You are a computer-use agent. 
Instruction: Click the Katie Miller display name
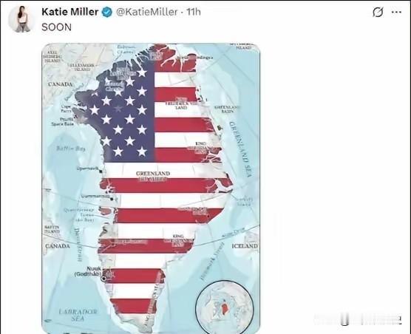pyautogui.click(x=70, y=12)
